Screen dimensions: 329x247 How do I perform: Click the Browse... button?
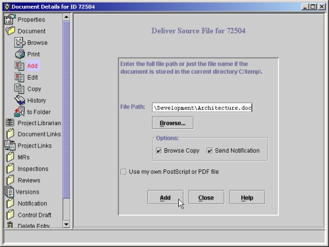pos(173,123)
